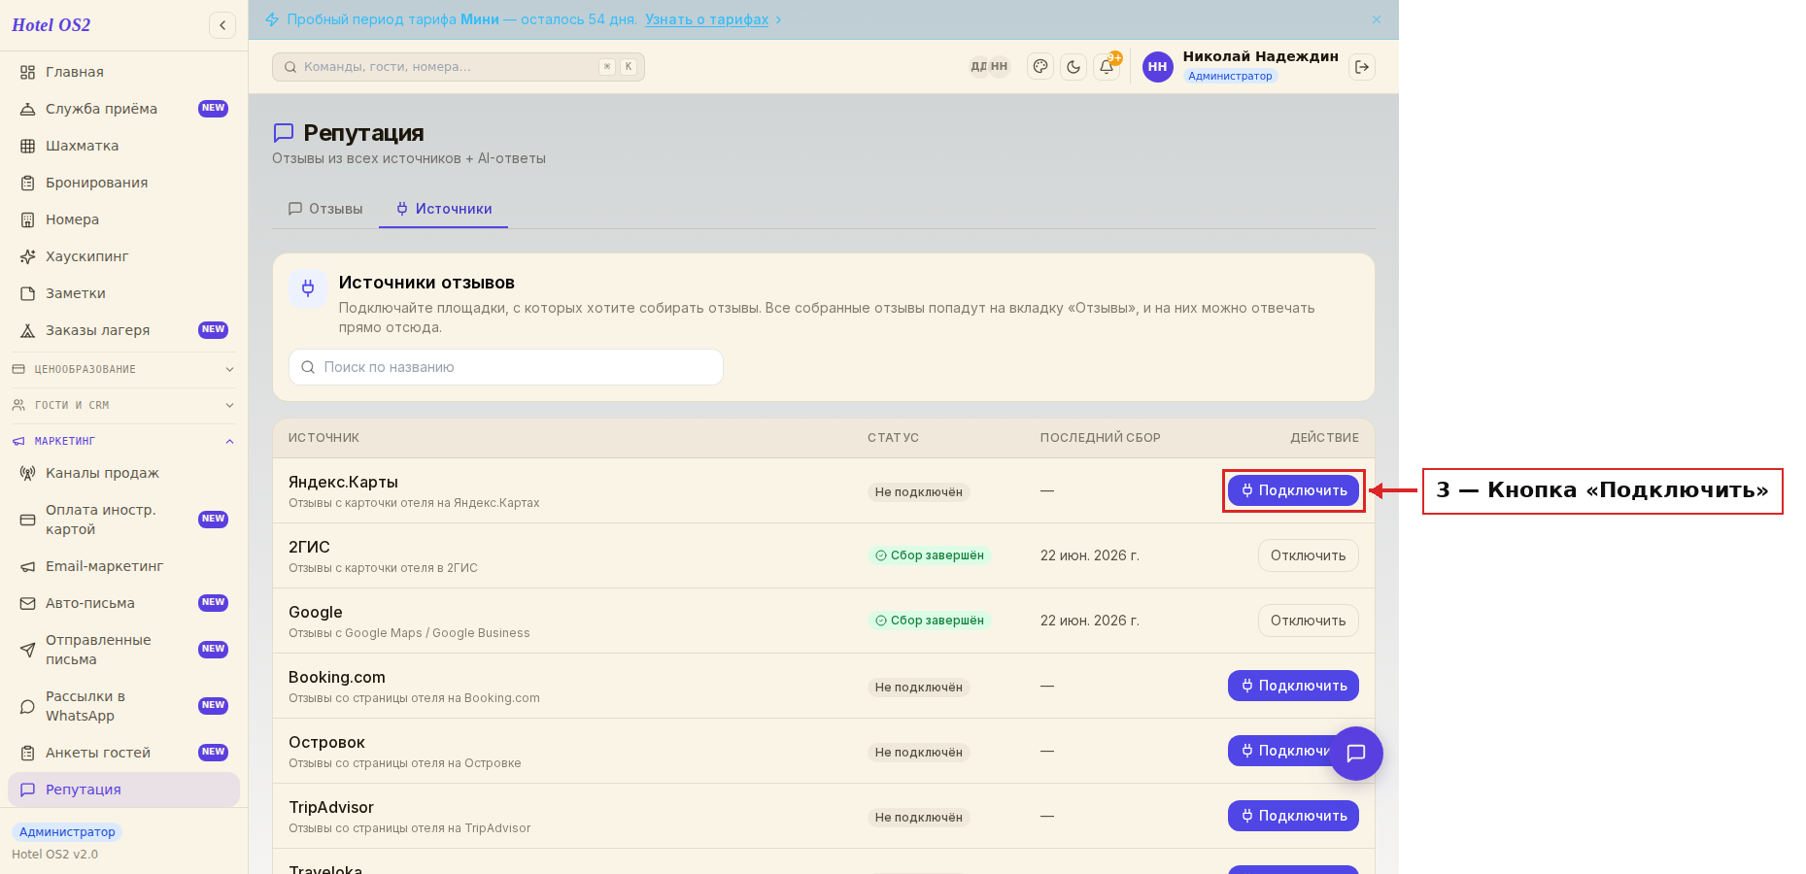Dismiss the trial period banner
The height and width of the screenshot is (874, 1806).
tap(1377, 19)
